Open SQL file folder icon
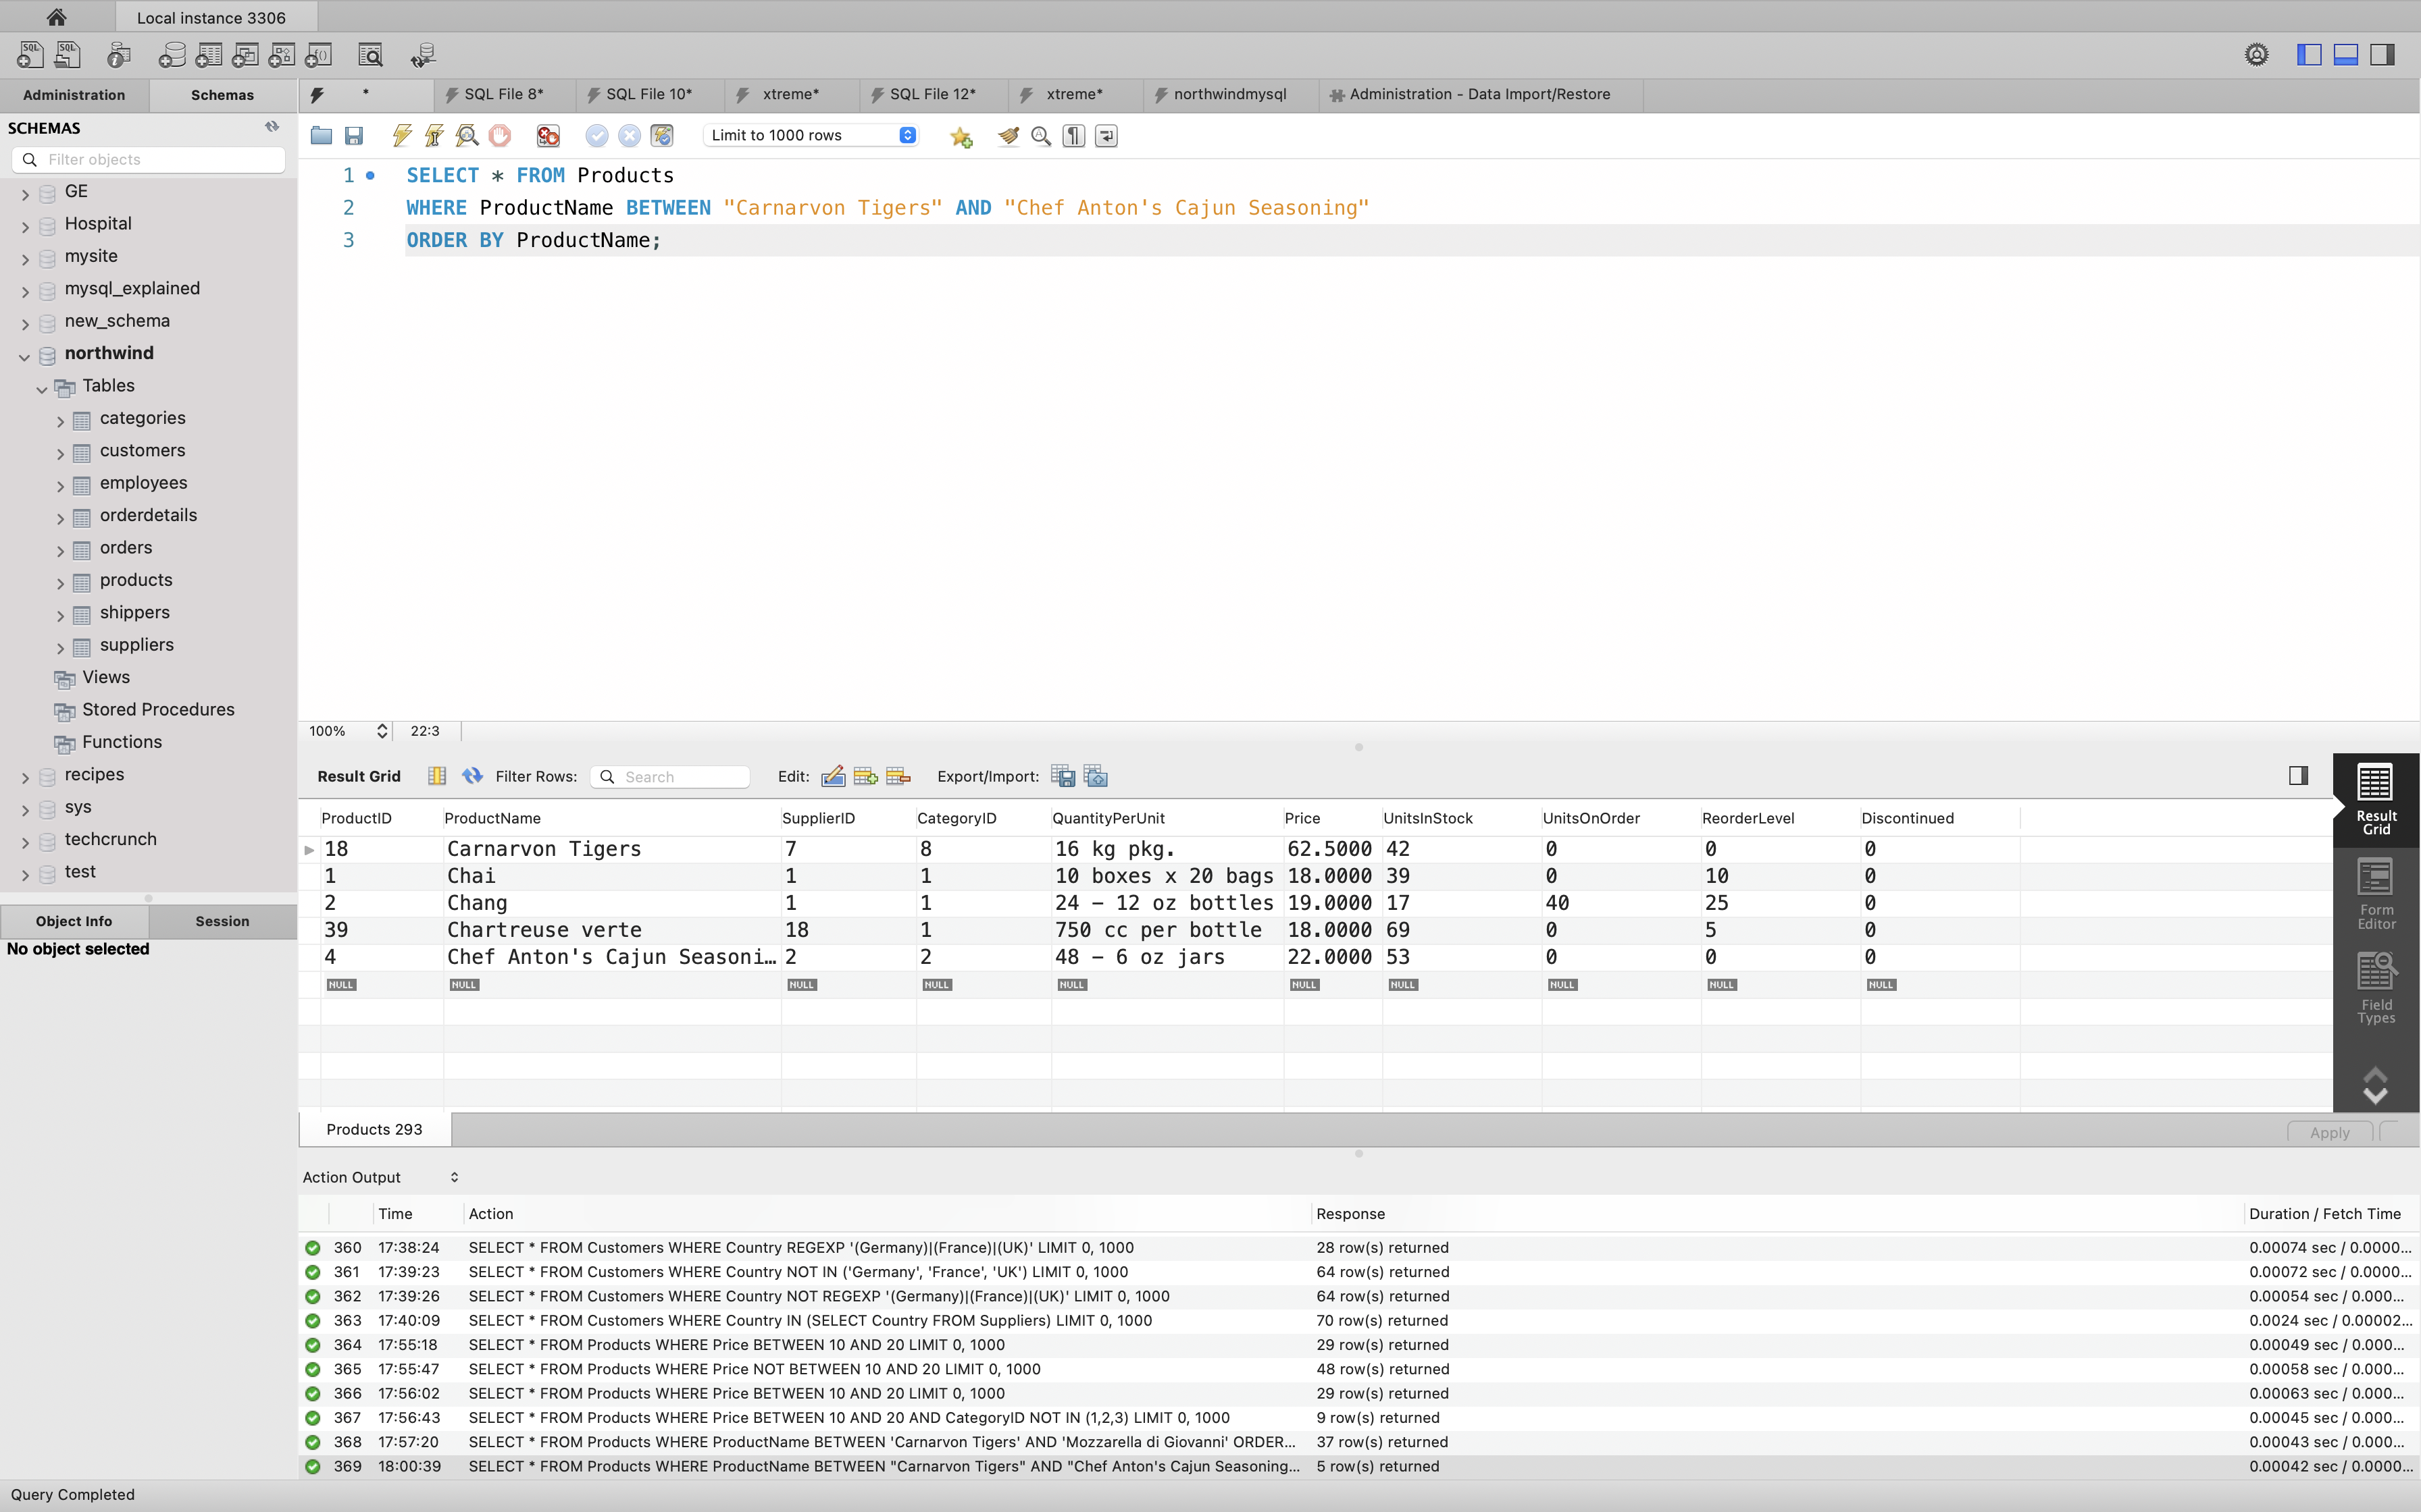The image size is (2421, 1512). [321, 135]
